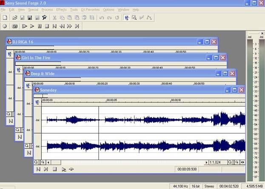Click the edit tool selector in Girl In The Fire window
This screenshot has height=189, width=265.
pos(19,70)
